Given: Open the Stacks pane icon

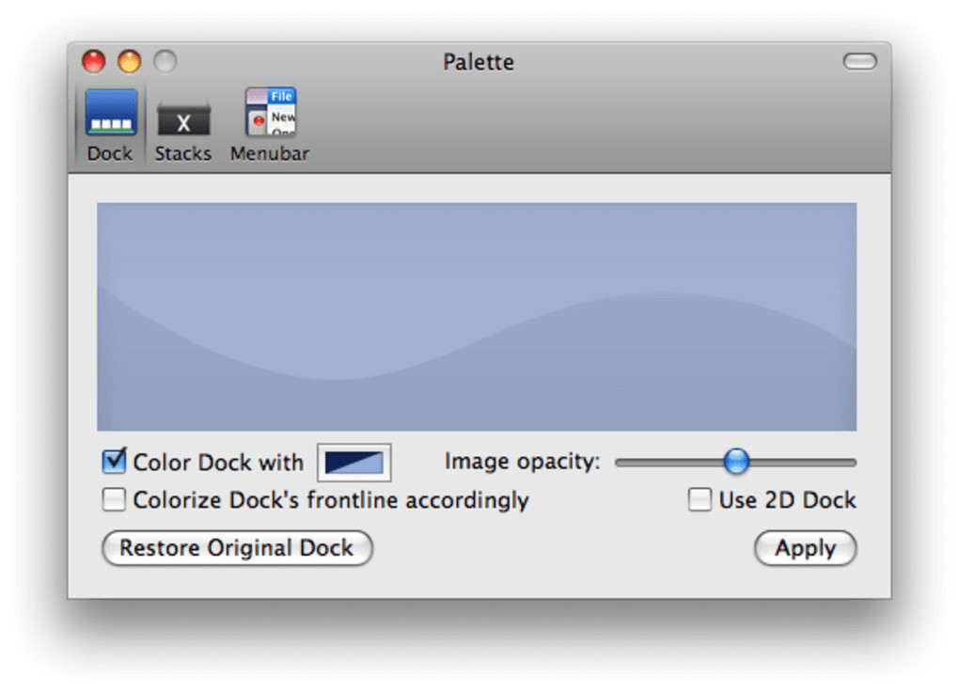Looking at the screenshot, I should click(183, 117).
